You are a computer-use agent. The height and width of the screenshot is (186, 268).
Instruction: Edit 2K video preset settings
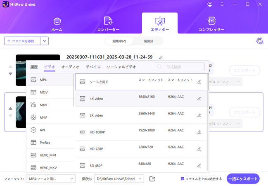tap(199, 115)
